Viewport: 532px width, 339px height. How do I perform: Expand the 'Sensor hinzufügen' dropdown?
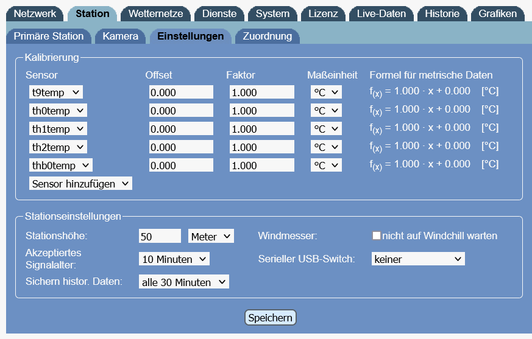pos(80,184)
